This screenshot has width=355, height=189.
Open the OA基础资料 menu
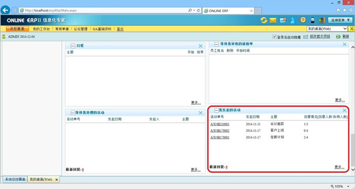tap(102, 29)
